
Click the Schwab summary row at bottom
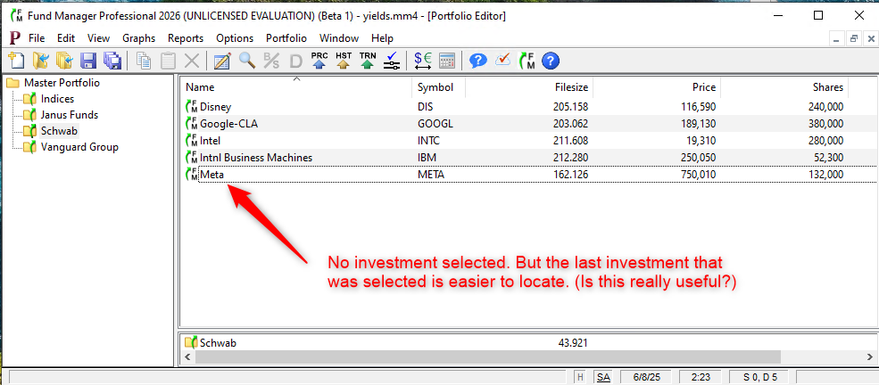coord(528,342)
